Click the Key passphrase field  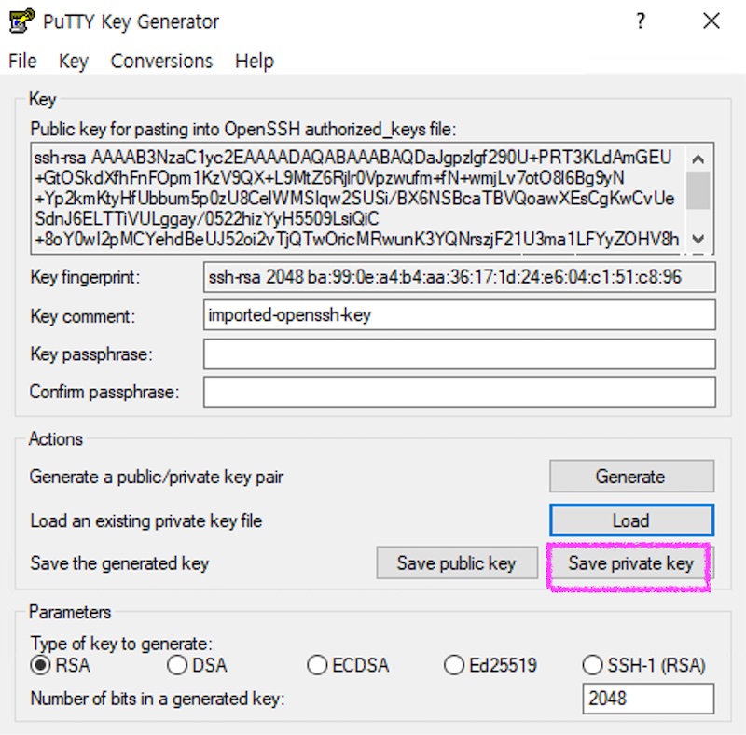[x=459, y=354]
